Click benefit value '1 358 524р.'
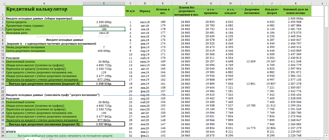329x140 pixels. point(104,84)
